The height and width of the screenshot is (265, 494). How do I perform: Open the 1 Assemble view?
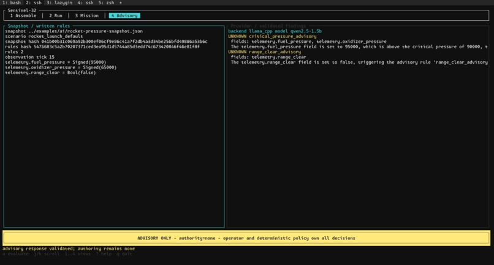(x=23, y=15)
